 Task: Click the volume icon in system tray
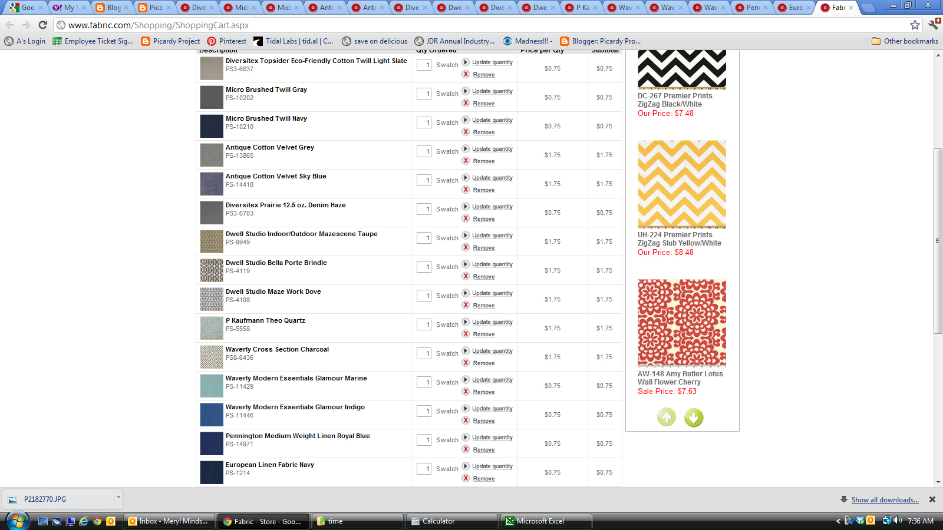point(898,521)
